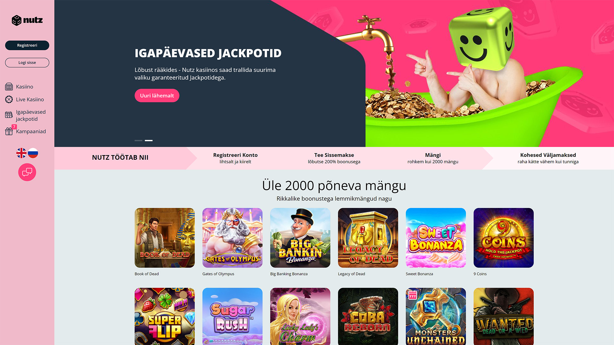The height and width of the screenshot is (345, 614).
Task: Open the pink live chat bubble
Action: (27, 172)
